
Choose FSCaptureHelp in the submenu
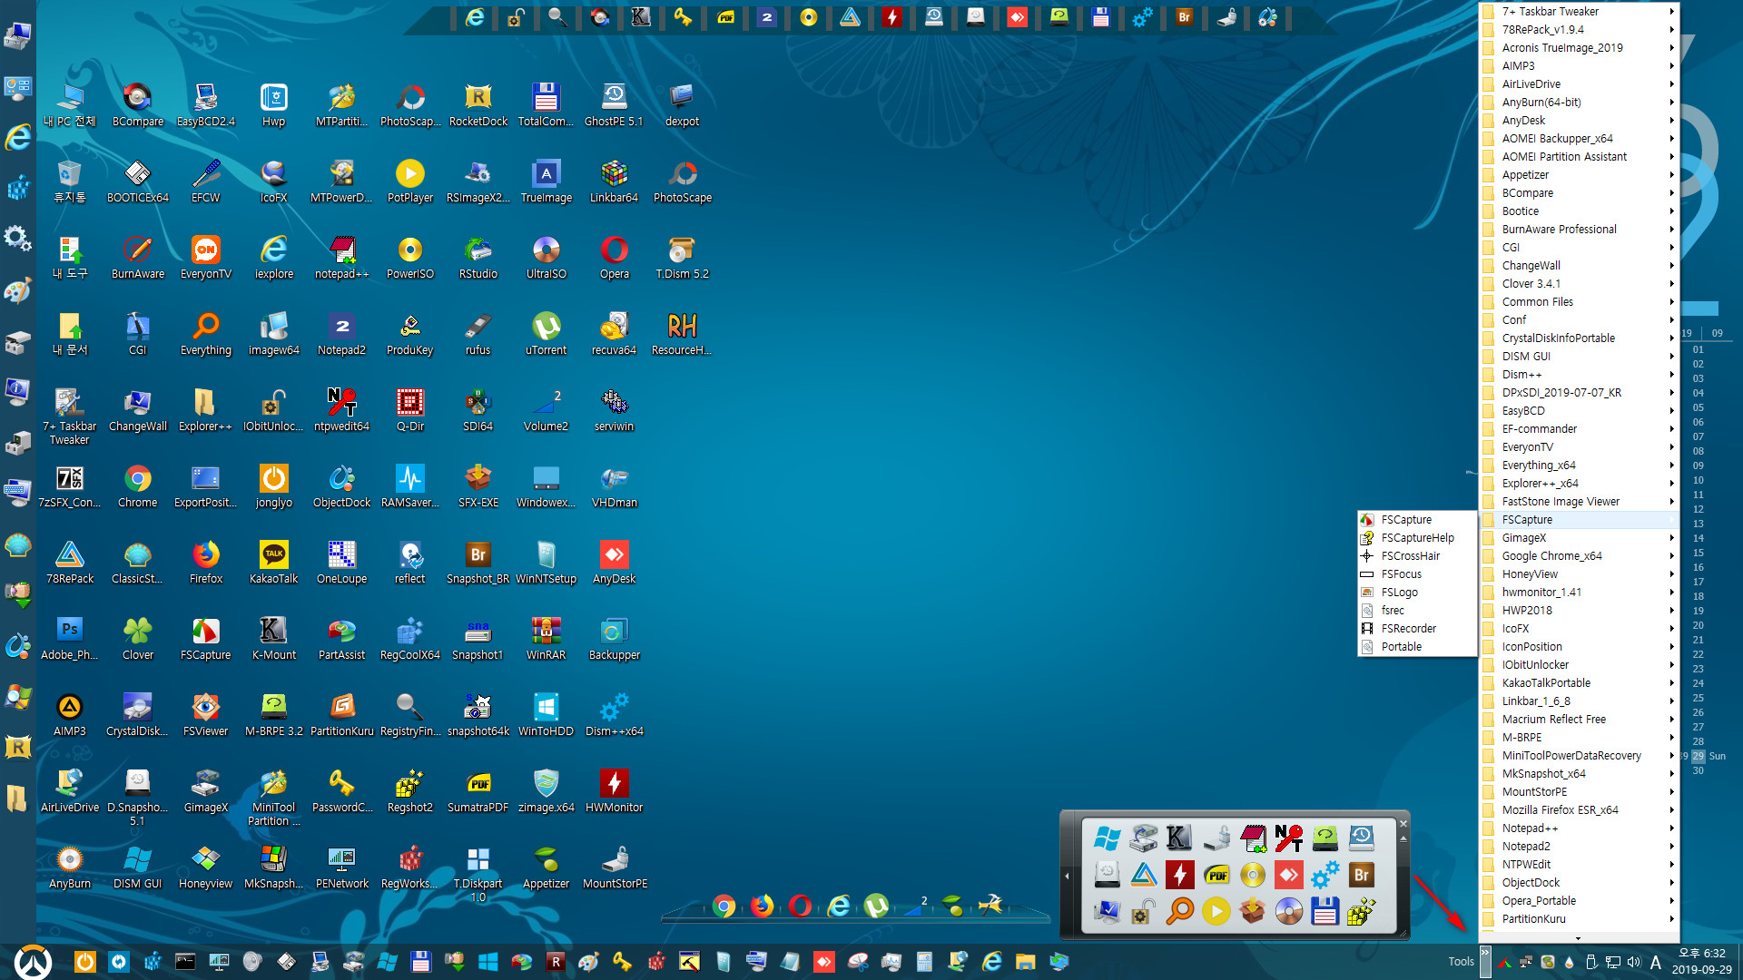[x=1416, y=538]
